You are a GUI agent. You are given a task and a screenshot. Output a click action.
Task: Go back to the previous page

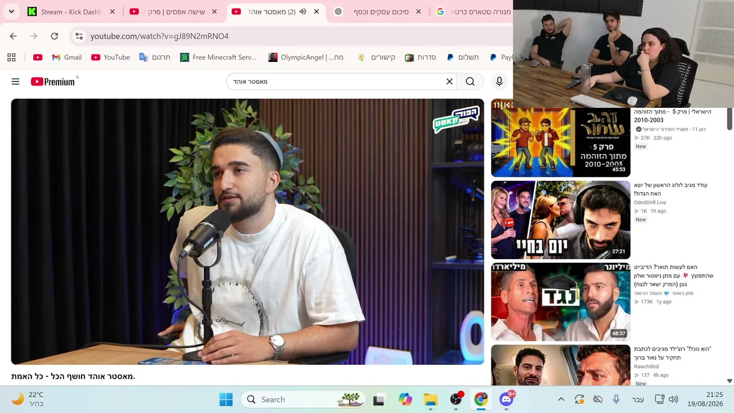[13, 36]
